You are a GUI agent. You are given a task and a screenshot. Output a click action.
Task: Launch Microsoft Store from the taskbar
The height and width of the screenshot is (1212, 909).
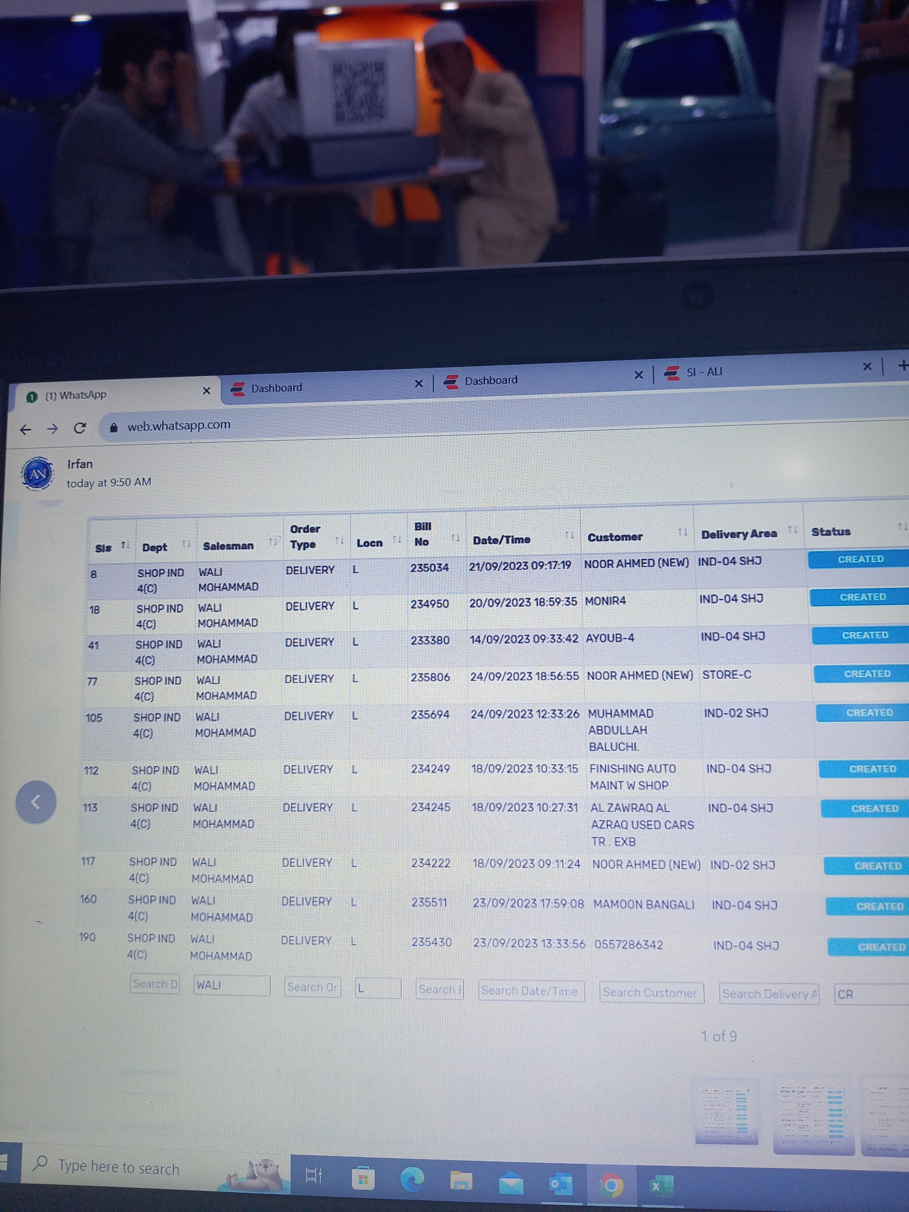(x=363, y=1178)
